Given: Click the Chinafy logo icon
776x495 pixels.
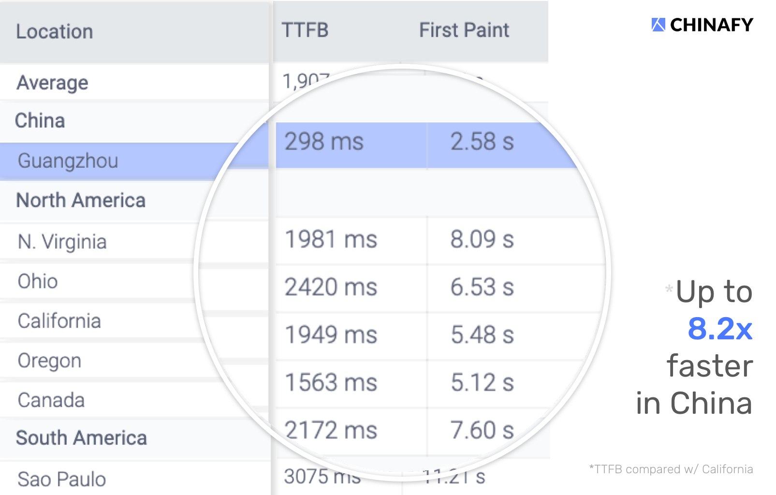Looking at the screenshot, I should coord(658,25).
